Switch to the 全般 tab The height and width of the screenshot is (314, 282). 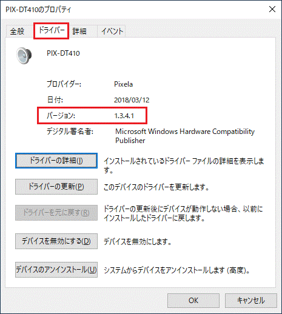pos(18,32)
